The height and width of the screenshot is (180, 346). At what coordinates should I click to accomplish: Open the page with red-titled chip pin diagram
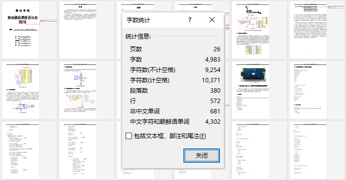point(29,90)
